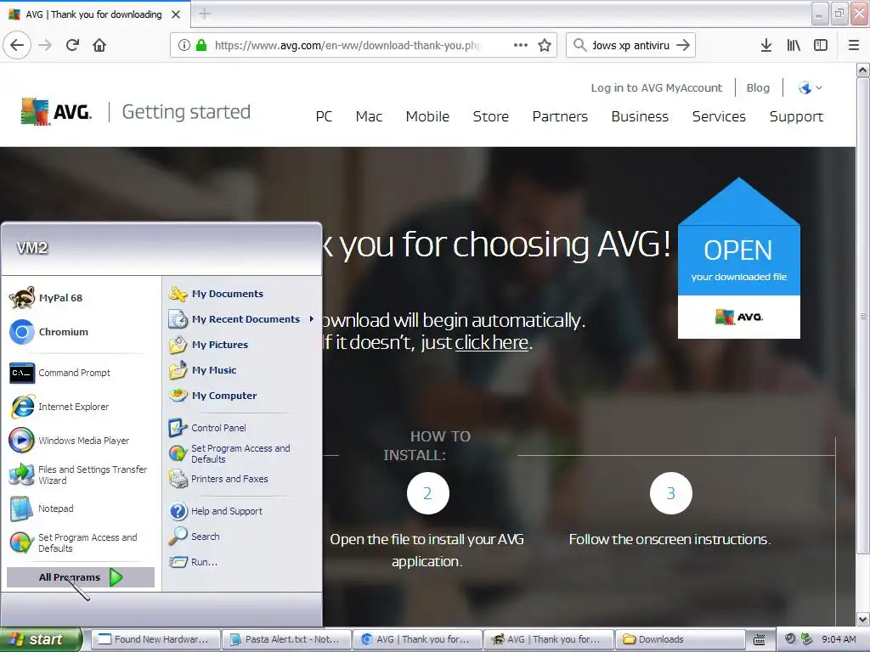
Task: Click the search box with 'xp antiviru'
Action: [x=631, y=45]
